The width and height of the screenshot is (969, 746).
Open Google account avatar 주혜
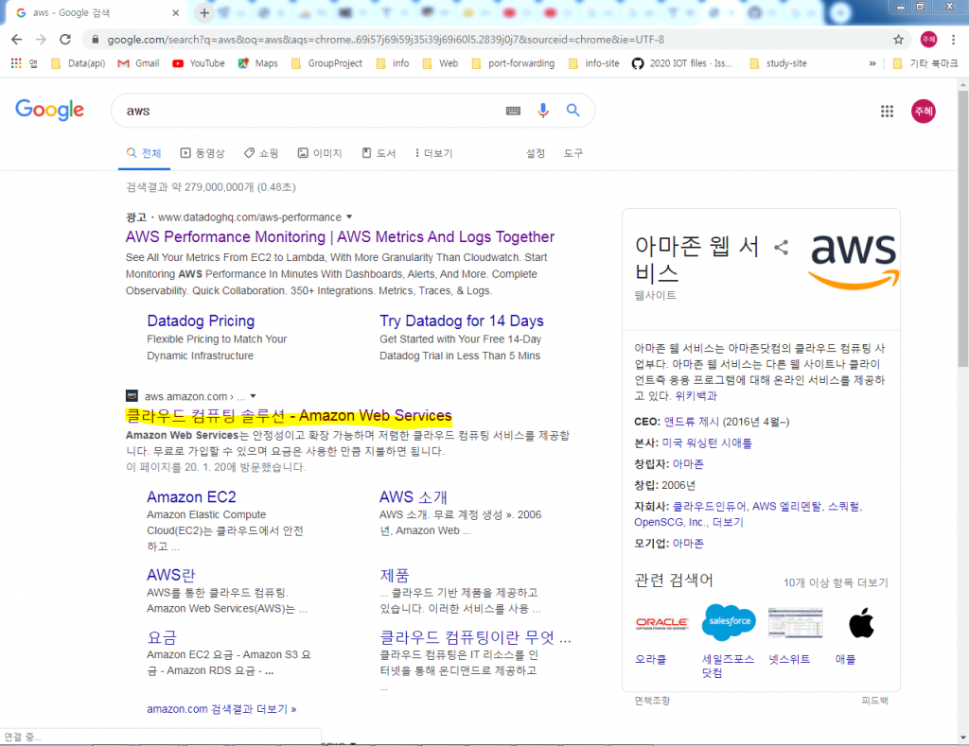pyautogui.click(x=924, y=112)
